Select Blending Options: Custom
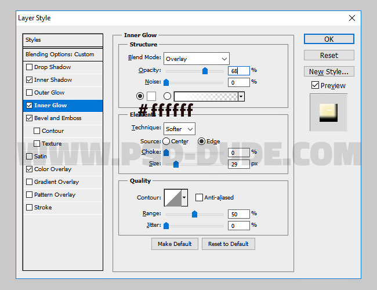Viewport: 377px width, 290px height. (x=63, y=55)
